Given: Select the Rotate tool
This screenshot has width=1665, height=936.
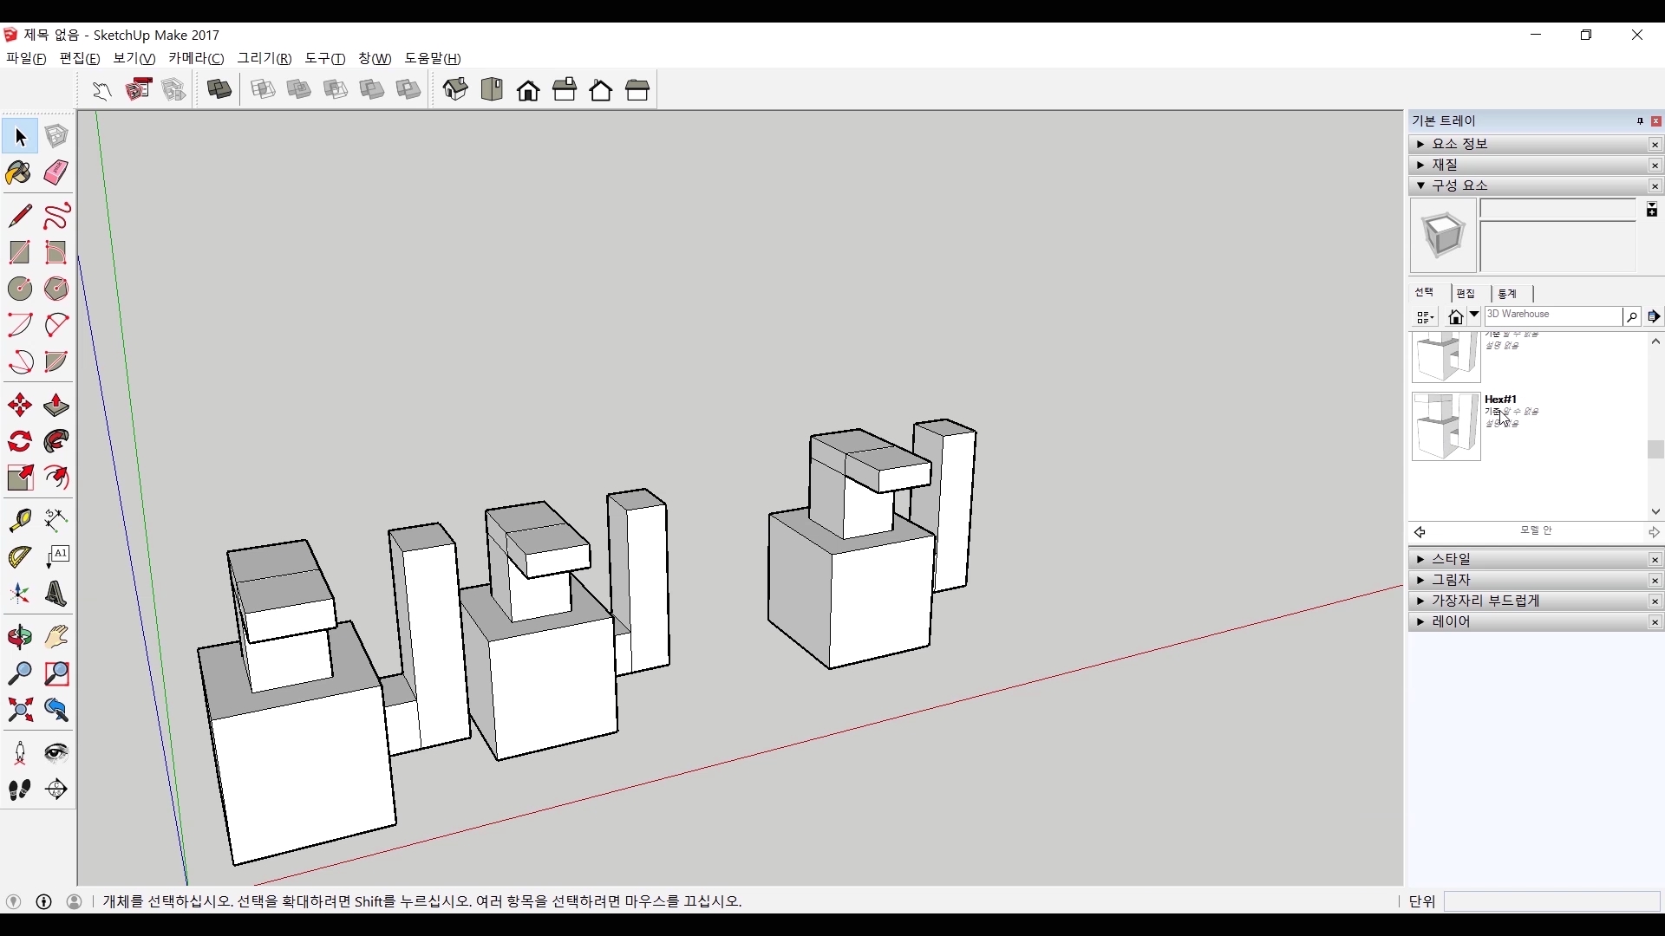Looking at the screenshot, I should click(x=19, y=442).
